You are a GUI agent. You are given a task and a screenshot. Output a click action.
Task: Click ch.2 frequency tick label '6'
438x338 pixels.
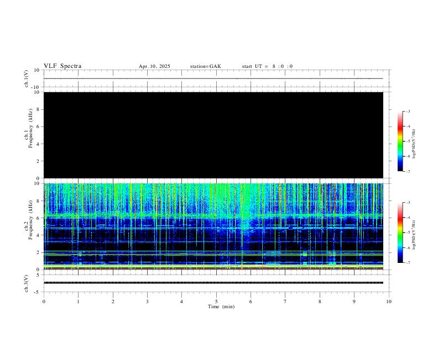click(39, 218)
